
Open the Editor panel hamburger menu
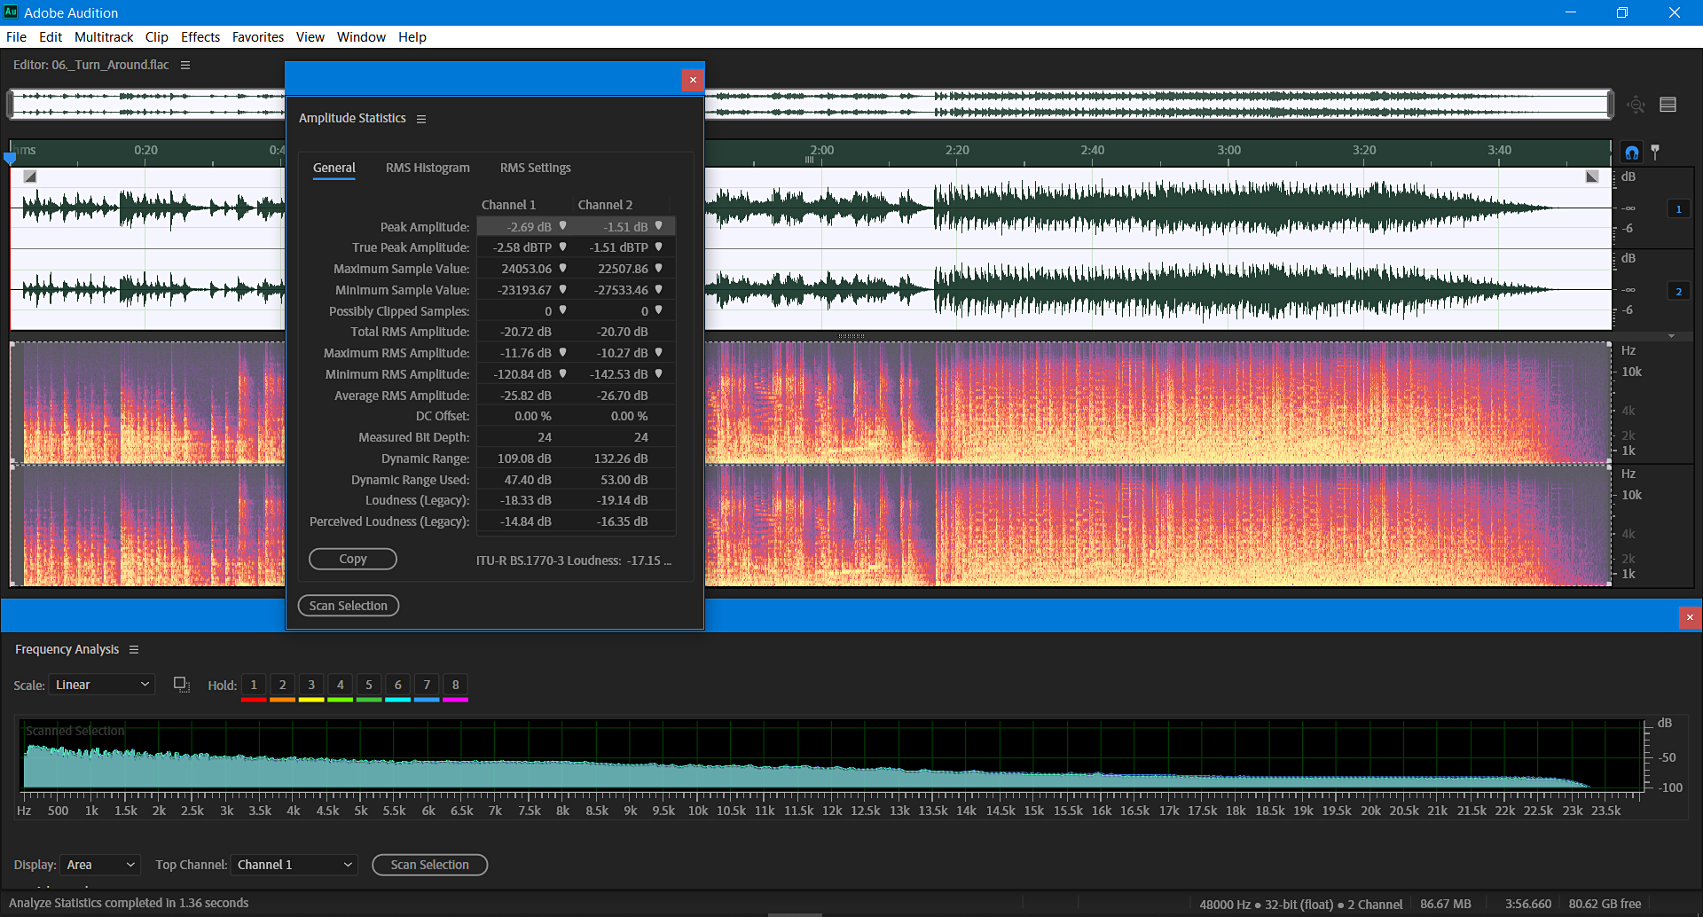pyautogui.click(x=185, y=65)
